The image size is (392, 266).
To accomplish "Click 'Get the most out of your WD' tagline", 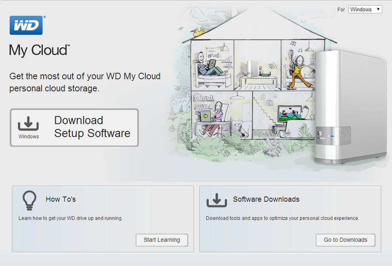I will pyautogui.click(x=85, y=82).
